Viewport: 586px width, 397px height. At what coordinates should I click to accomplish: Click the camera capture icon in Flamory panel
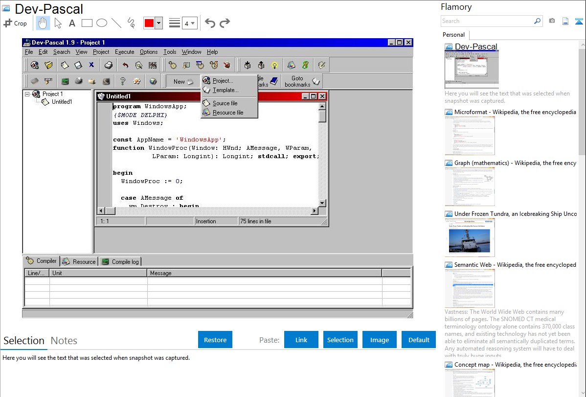click(552, 21)
